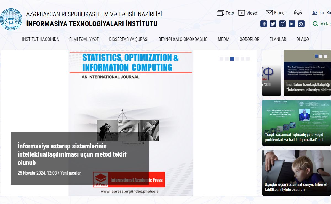
Task: Open the İnformasiya axtarışı sistemlərinin headline
Action: (x=72, y=154)
